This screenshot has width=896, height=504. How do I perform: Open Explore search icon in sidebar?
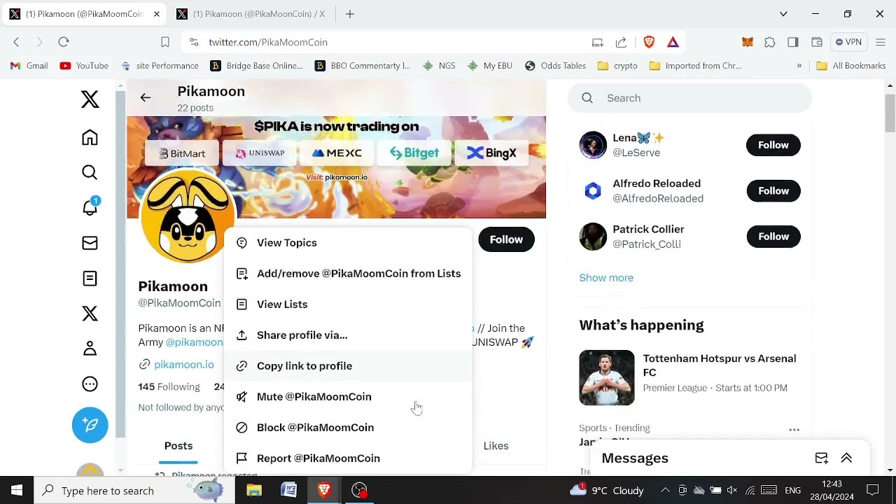[90, 172]
